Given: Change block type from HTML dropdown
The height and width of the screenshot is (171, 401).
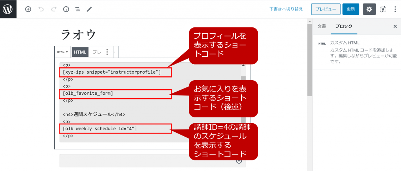Looking at the screenshot, I should [x=62, y=52].
